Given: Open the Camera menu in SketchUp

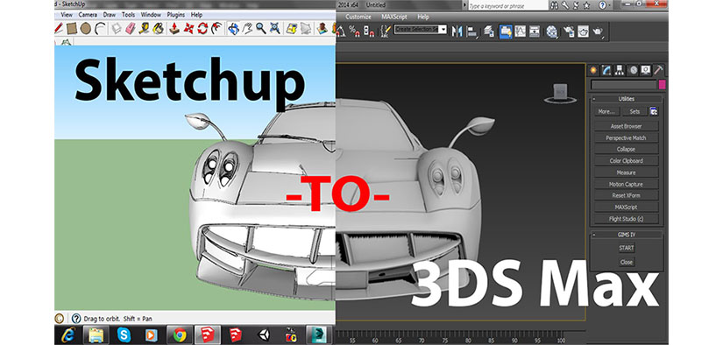Looking at the screenshot, I should pyautogui.click(x=88, y=15).
